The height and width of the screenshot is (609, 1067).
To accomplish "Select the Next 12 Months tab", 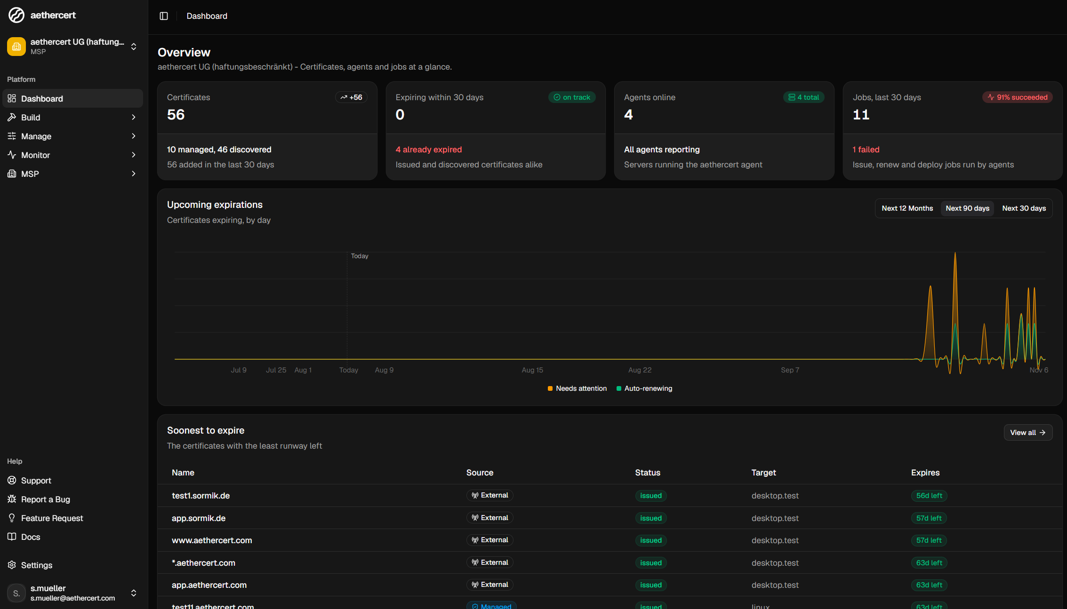I will click(907, 208).
